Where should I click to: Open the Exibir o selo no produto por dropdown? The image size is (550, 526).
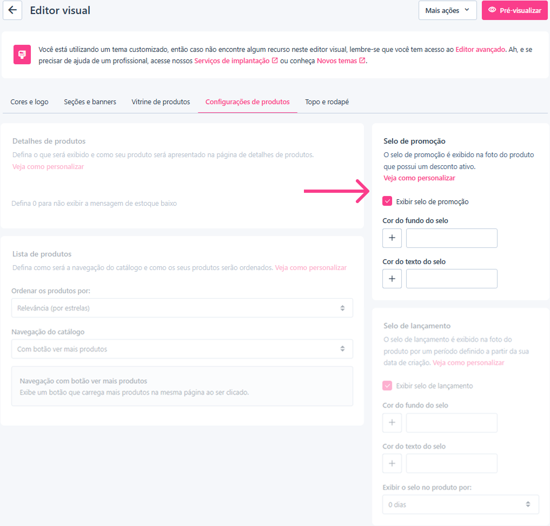tap(460, 504)
